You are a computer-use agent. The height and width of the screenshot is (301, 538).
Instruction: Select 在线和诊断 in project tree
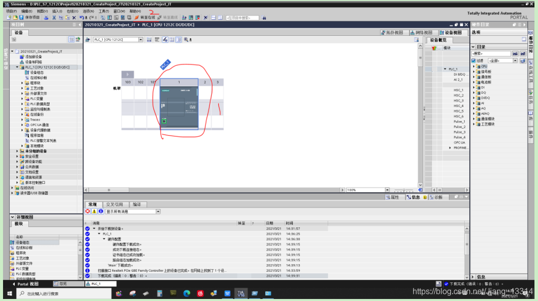pos(38,78)
